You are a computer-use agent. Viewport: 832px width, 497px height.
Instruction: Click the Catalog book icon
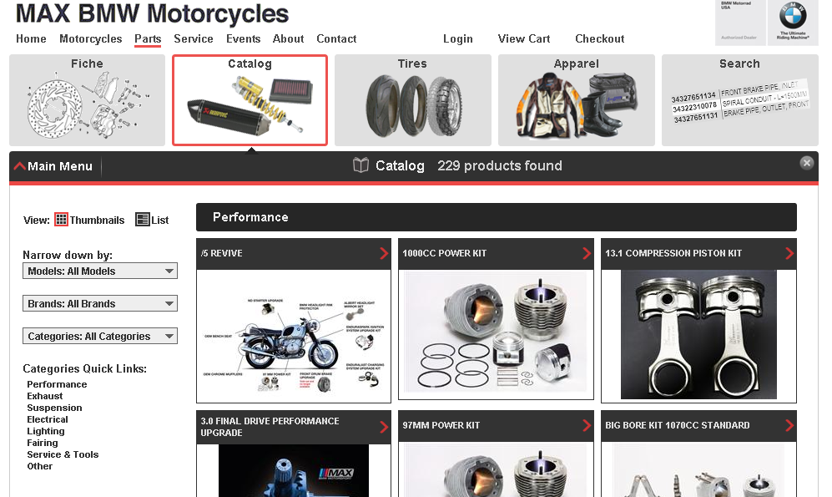pyautogui.click(x=361, y=165)
